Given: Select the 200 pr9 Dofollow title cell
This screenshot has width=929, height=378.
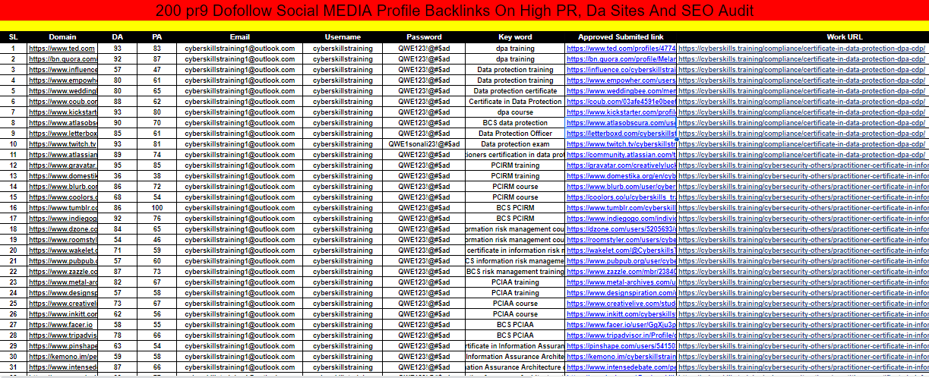Looking at the screenshot, I should tap(464, 11).
